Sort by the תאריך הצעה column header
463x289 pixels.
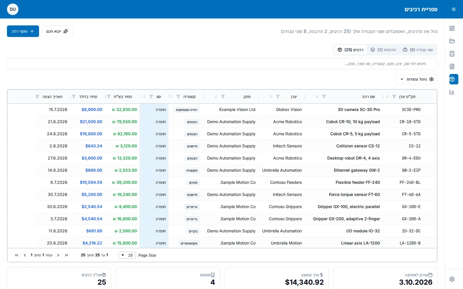(52, 97)
